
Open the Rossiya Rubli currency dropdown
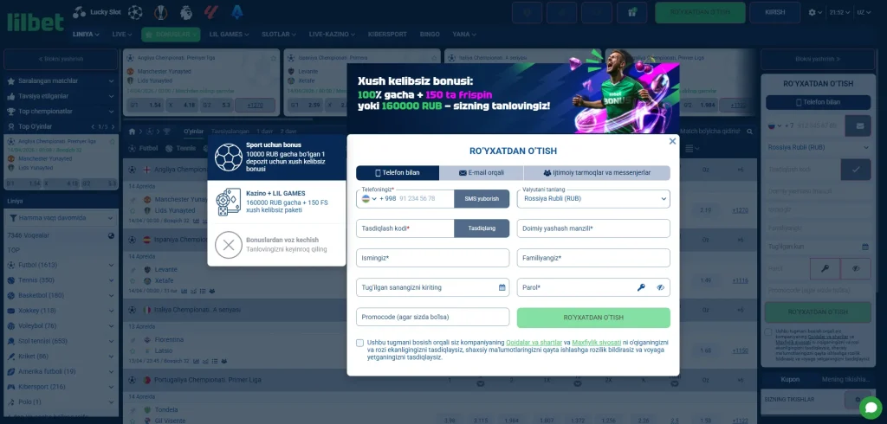593,199
